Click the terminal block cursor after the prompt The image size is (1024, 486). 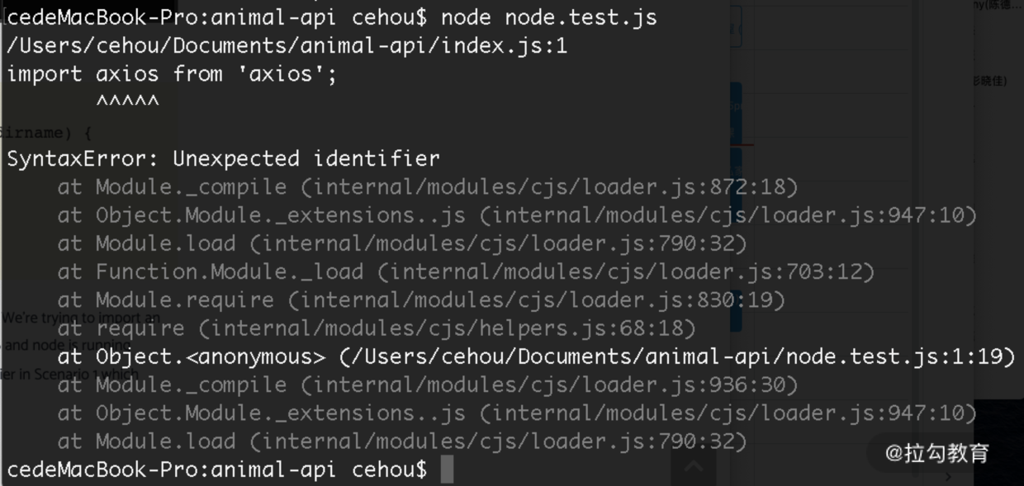pos(447,469)
